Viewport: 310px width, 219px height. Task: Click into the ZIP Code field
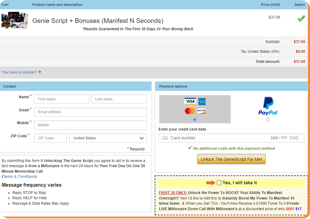pos(51,138)
